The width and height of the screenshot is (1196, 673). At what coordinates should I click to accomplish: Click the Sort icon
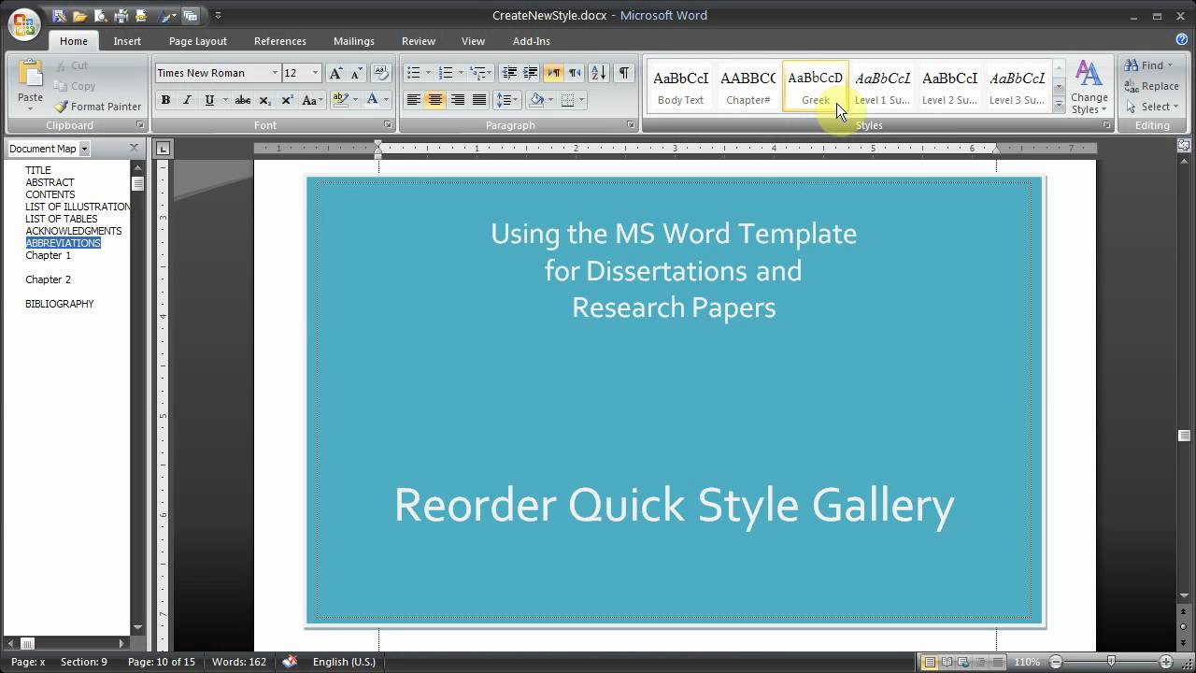tap(599, 73)
